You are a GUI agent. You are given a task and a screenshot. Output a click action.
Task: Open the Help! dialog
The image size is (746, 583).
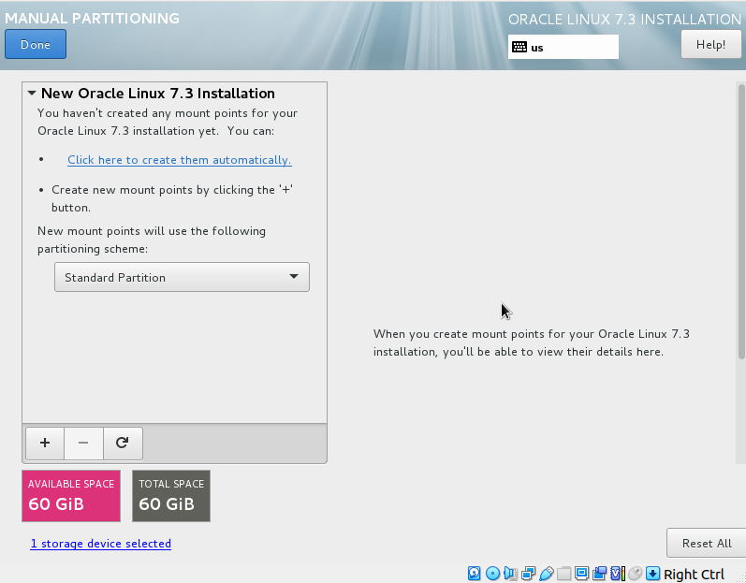tap(710, 44)
